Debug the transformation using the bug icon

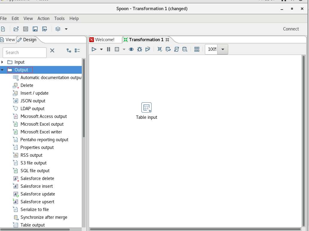140,49
